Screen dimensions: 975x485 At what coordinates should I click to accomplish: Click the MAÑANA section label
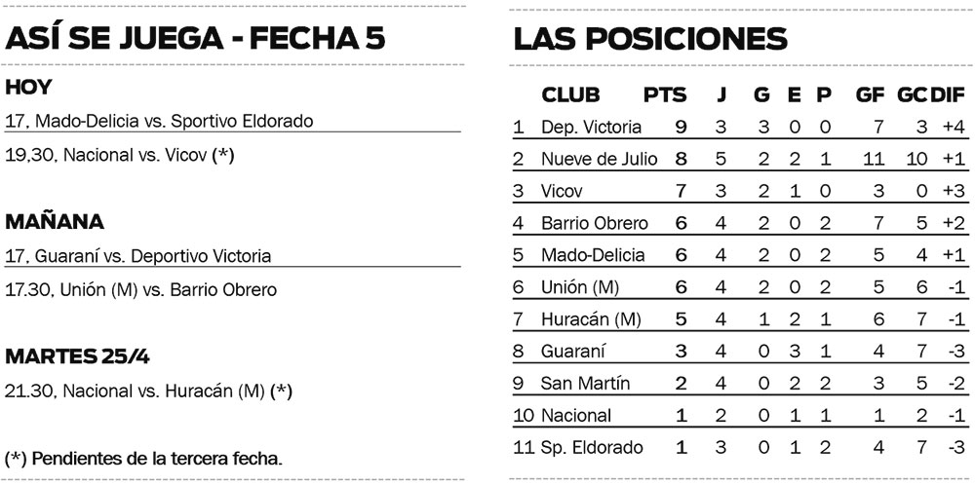point(55,222)
